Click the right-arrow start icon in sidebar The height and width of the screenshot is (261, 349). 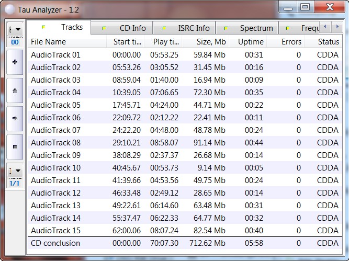[x=15, y=118]
